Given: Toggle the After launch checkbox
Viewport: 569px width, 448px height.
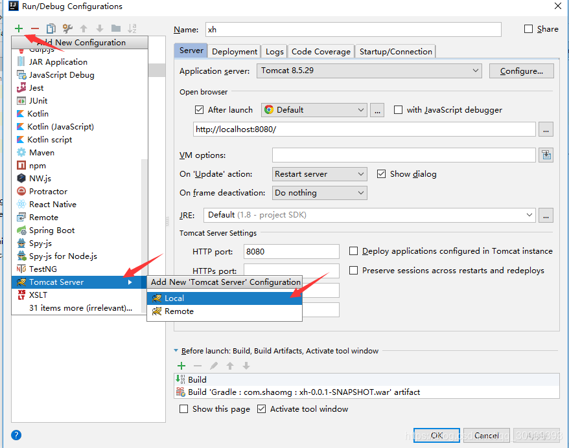Looking at the screenshot, I should point(199,110).
